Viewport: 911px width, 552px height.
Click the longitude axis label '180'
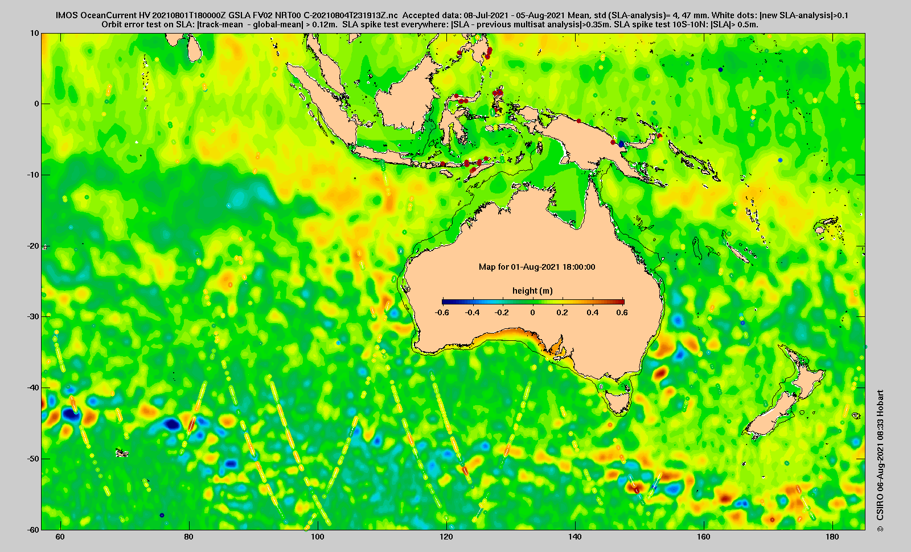[x=832, y=537]
